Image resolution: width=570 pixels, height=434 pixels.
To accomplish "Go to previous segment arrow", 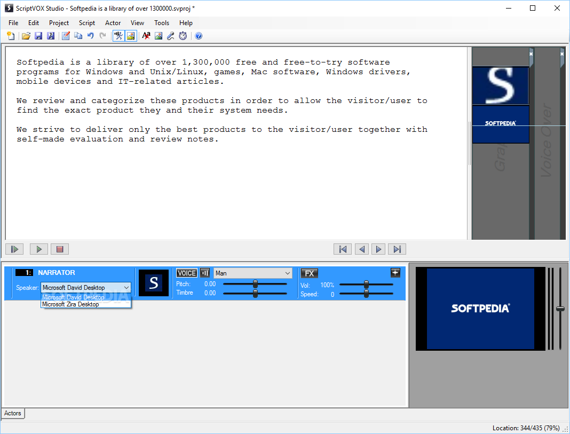I will [362, 249].
